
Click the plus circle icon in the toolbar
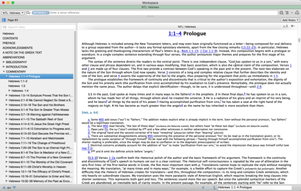292,13
